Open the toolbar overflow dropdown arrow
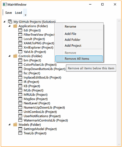The image size is (122, 147). (x=25, y=15)
